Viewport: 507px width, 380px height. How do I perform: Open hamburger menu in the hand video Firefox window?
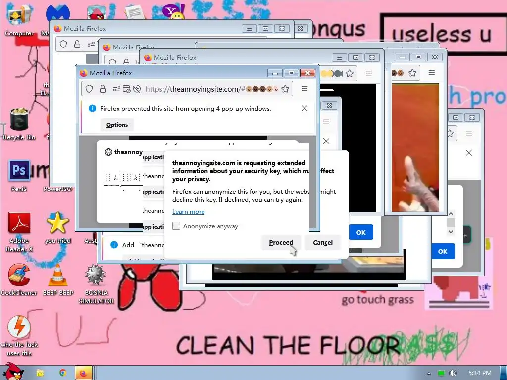click(432, 73)
